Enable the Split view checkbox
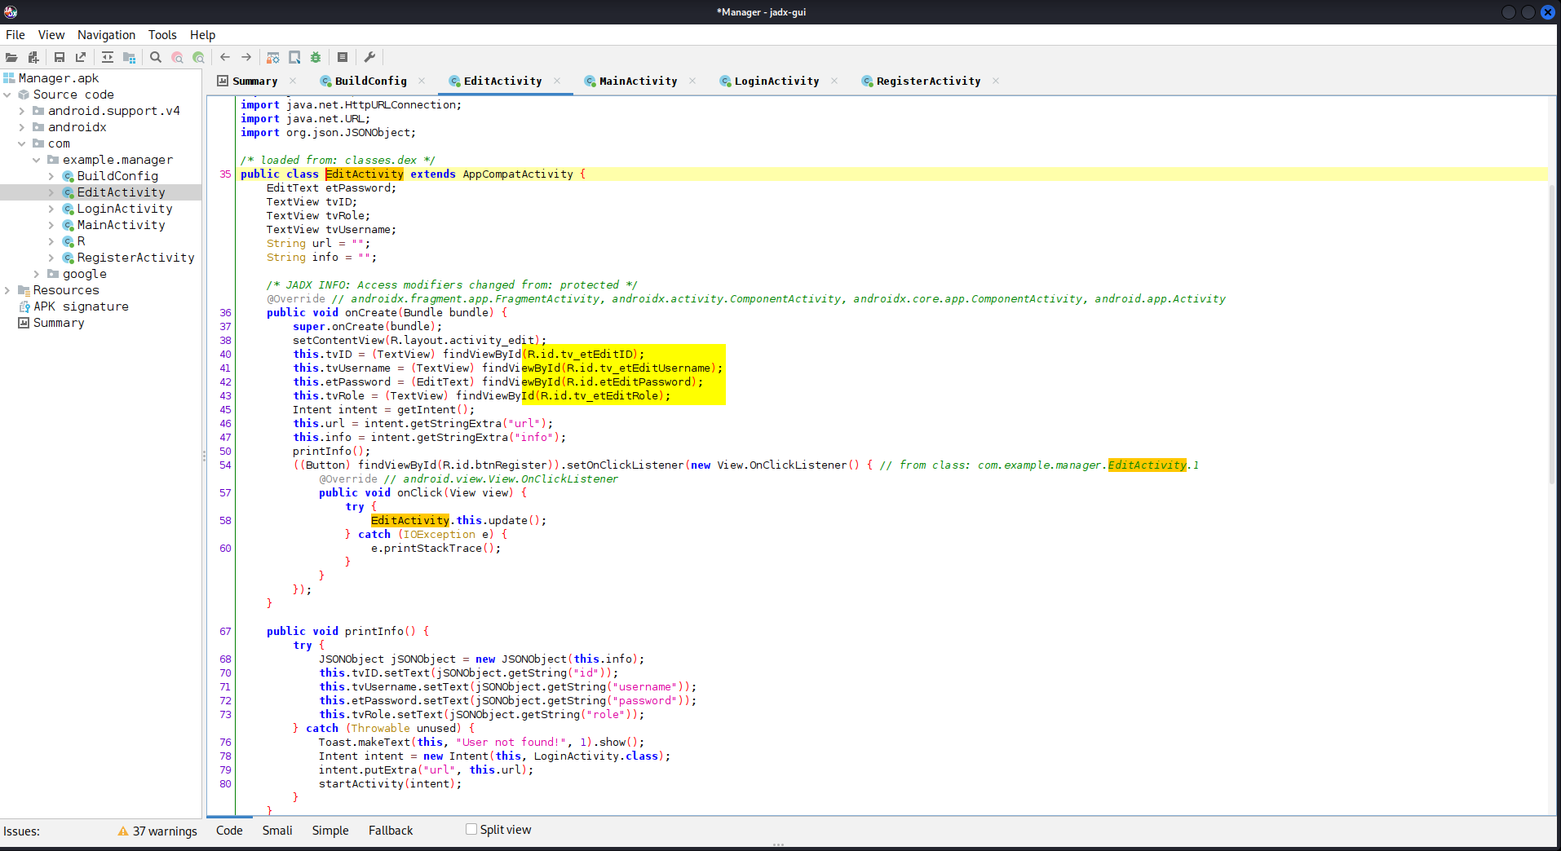 coord(471,829)
